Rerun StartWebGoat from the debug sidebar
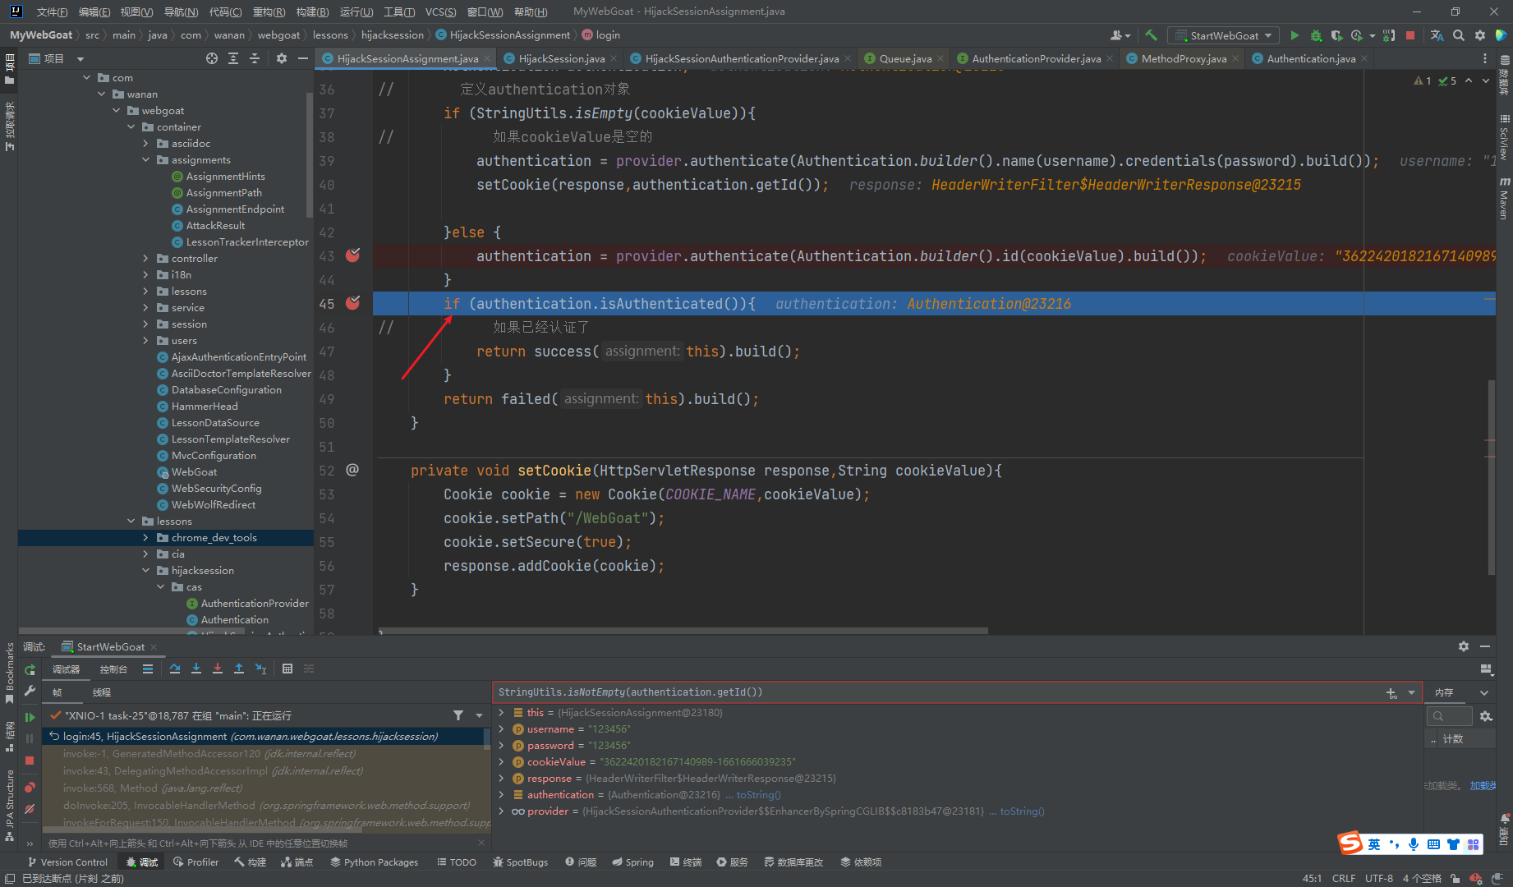This screenshot has width=1513, height=887. 30,670
